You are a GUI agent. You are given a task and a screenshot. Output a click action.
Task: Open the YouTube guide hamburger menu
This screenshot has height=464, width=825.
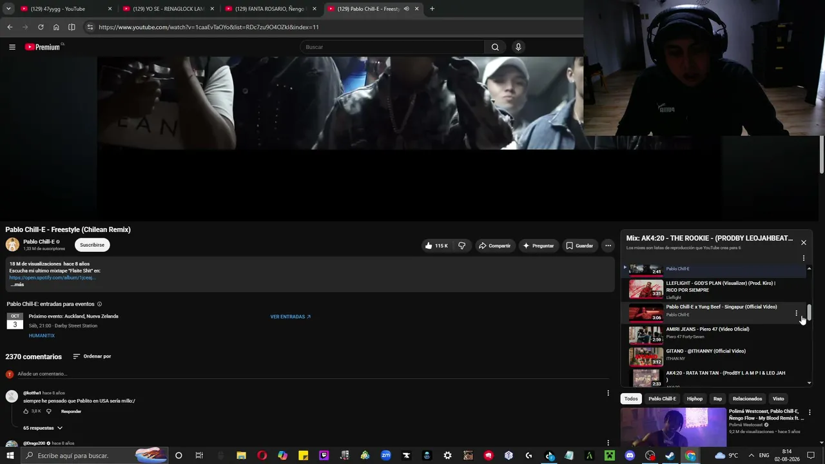[x=12, y=47]
